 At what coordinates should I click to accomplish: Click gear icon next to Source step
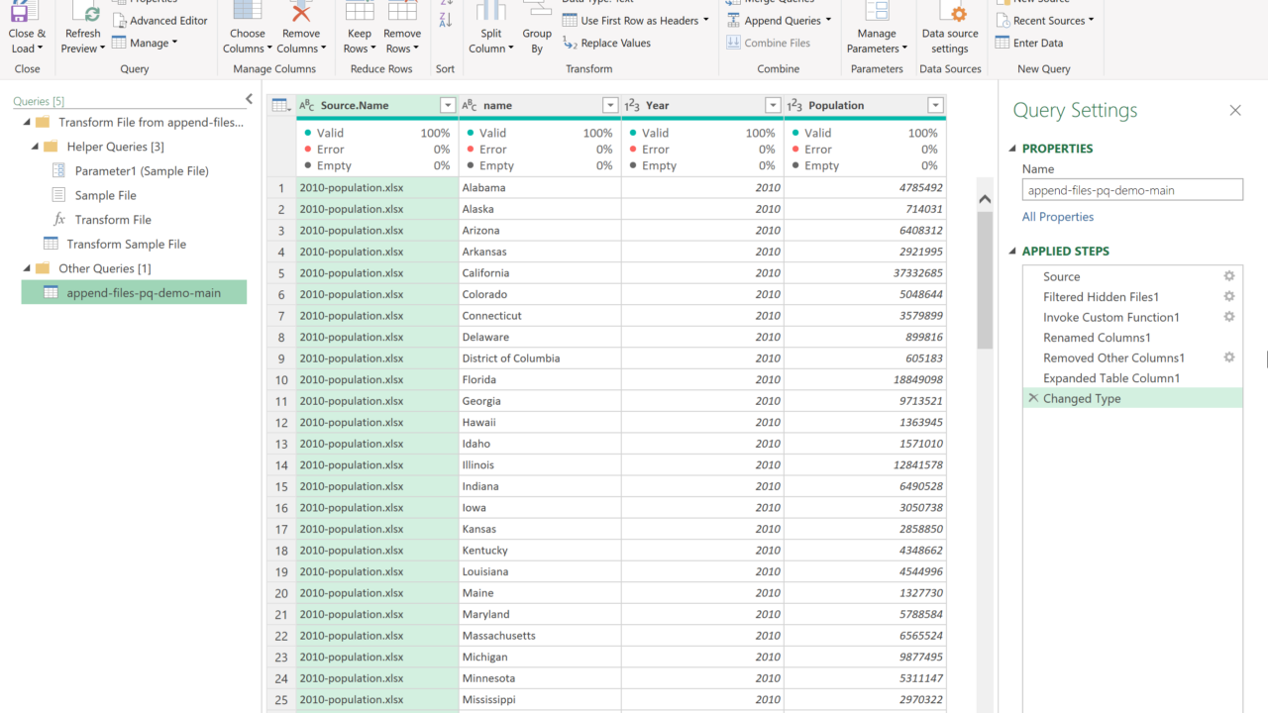coord(1229,276)
